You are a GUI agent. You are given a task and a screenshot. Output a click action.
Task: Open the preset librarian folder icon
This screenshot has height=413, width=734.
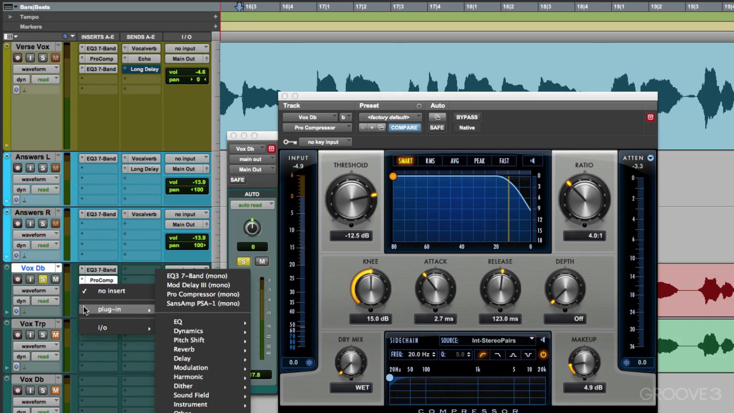point(381,128)
